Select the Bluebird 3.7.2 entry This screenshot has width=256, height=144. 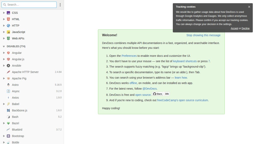pyautogui.click(x=32, y=130)
